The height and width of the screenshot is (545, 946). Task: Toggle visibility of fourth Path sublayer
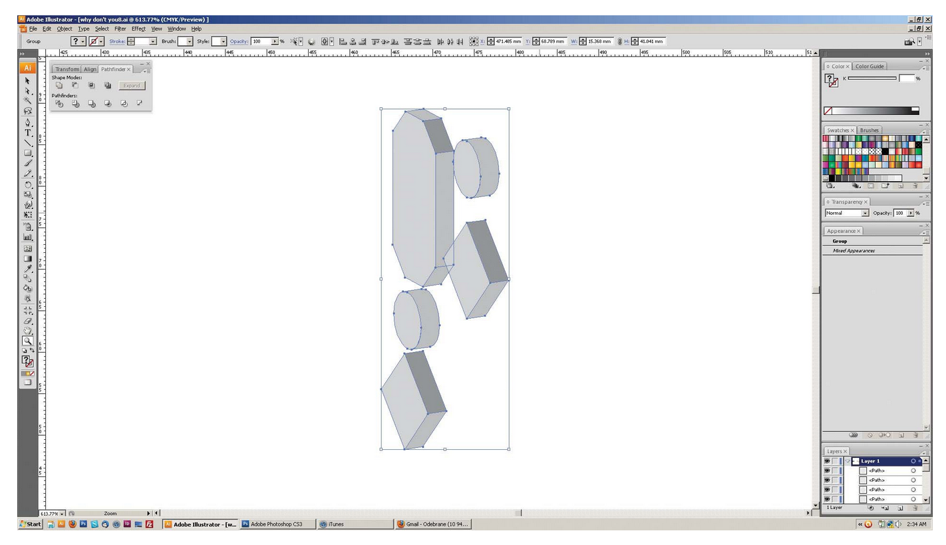(827, 499)
